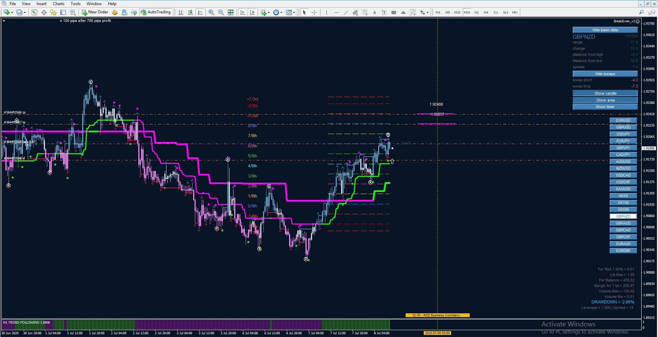658x337 pixels.
Task: Expand the periodicity clock dropdown
Action: 281,12
